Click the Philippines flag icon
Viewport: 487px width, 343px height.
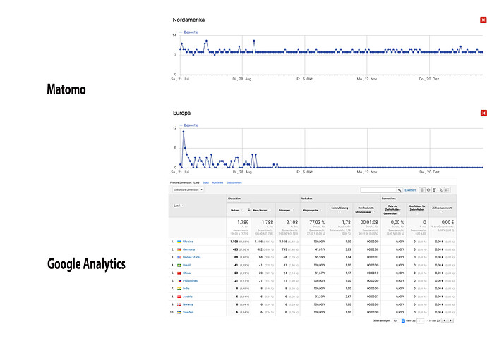tap(179, 281)
